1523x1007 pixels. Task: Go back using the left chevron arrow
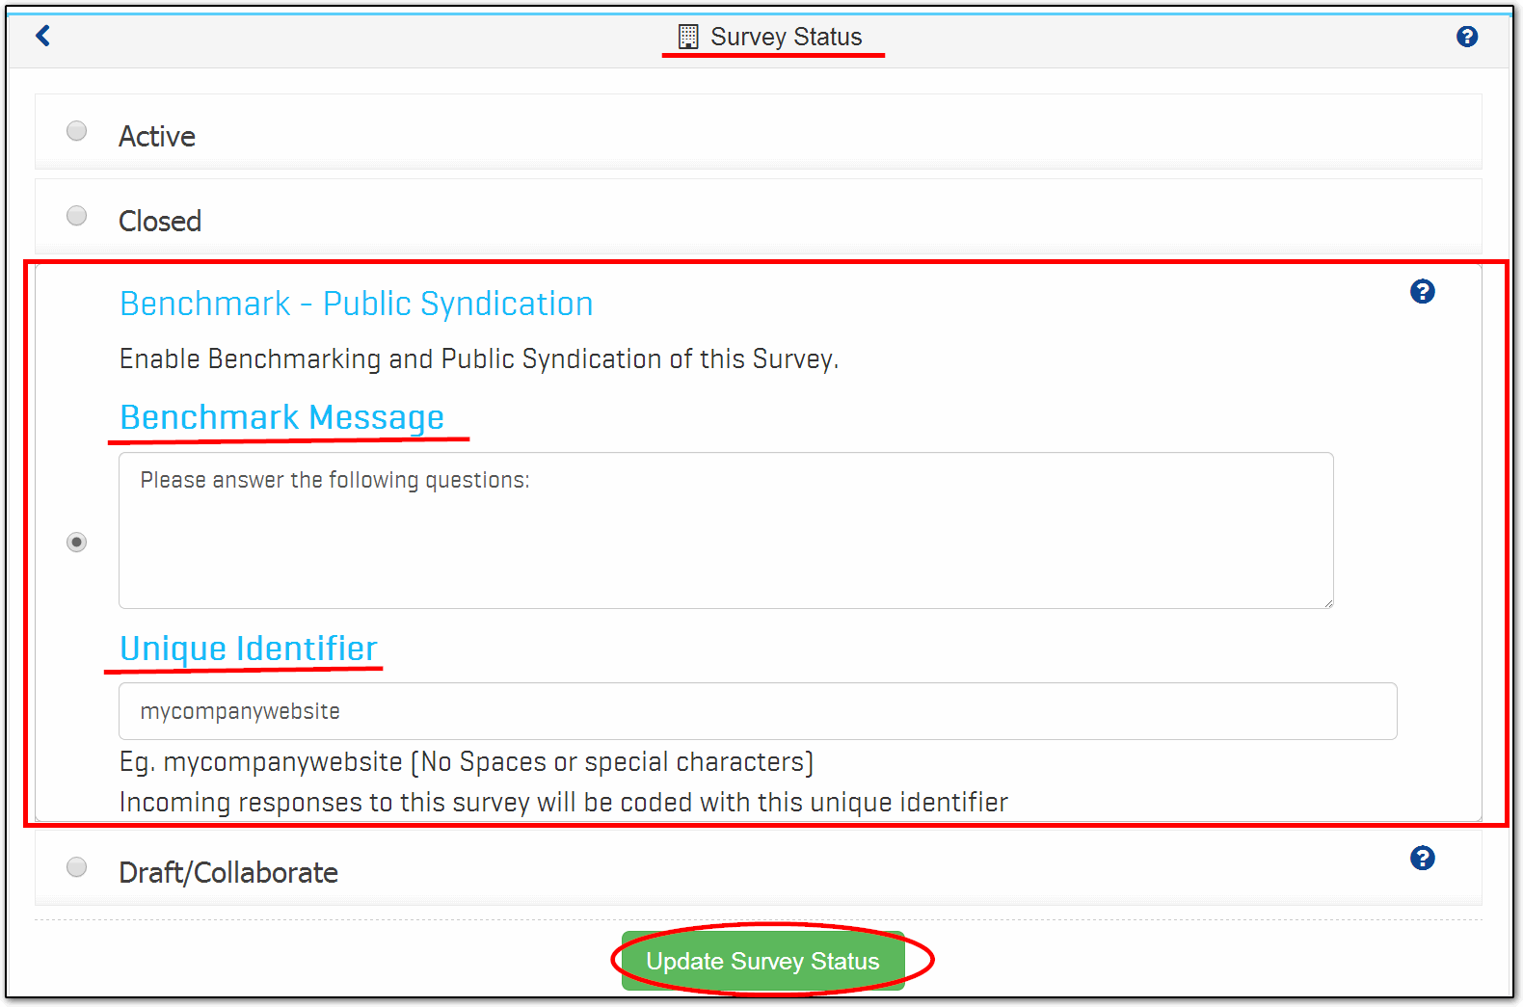(x=42, y=37)
